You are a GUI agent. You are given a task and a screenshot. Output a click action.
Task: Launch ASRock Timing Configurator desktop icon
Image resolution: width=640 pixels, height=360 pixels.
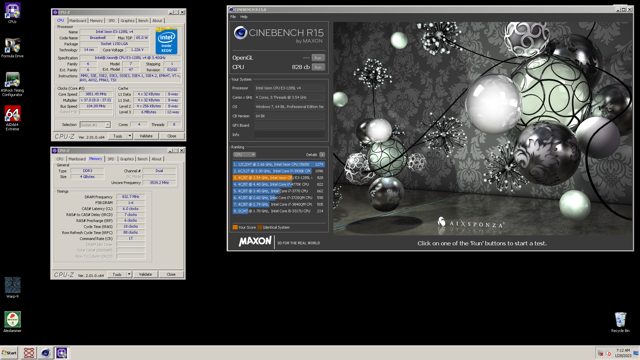pos(12,84)
